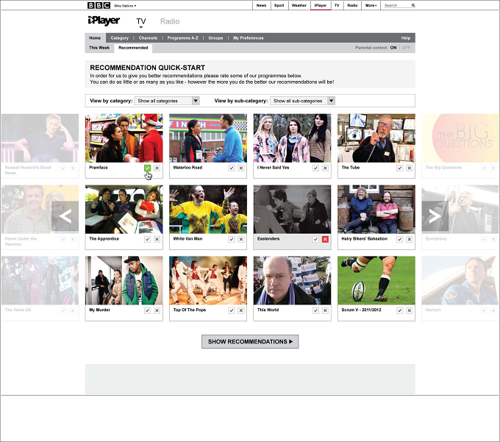500x442 pixels.
Task: Dislike I Never Said Yes
Action: 325,168
